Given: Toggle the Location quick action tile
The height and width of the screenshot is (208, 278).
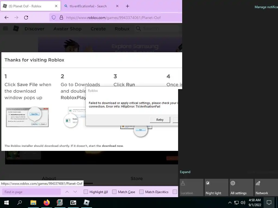Looking at the screenshot, I should click(x=191, y=187).
